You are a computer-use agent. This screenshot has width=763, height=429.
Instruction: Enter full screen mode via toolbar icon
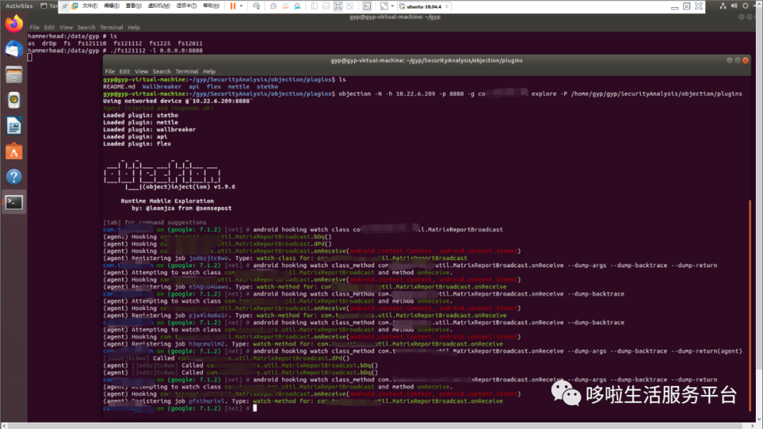[x=338, y=6]
